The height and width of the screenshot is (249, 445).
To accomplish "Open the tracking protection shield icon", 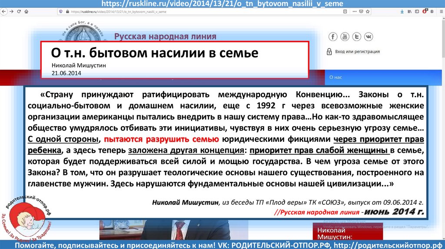I will tap(61, 12).
